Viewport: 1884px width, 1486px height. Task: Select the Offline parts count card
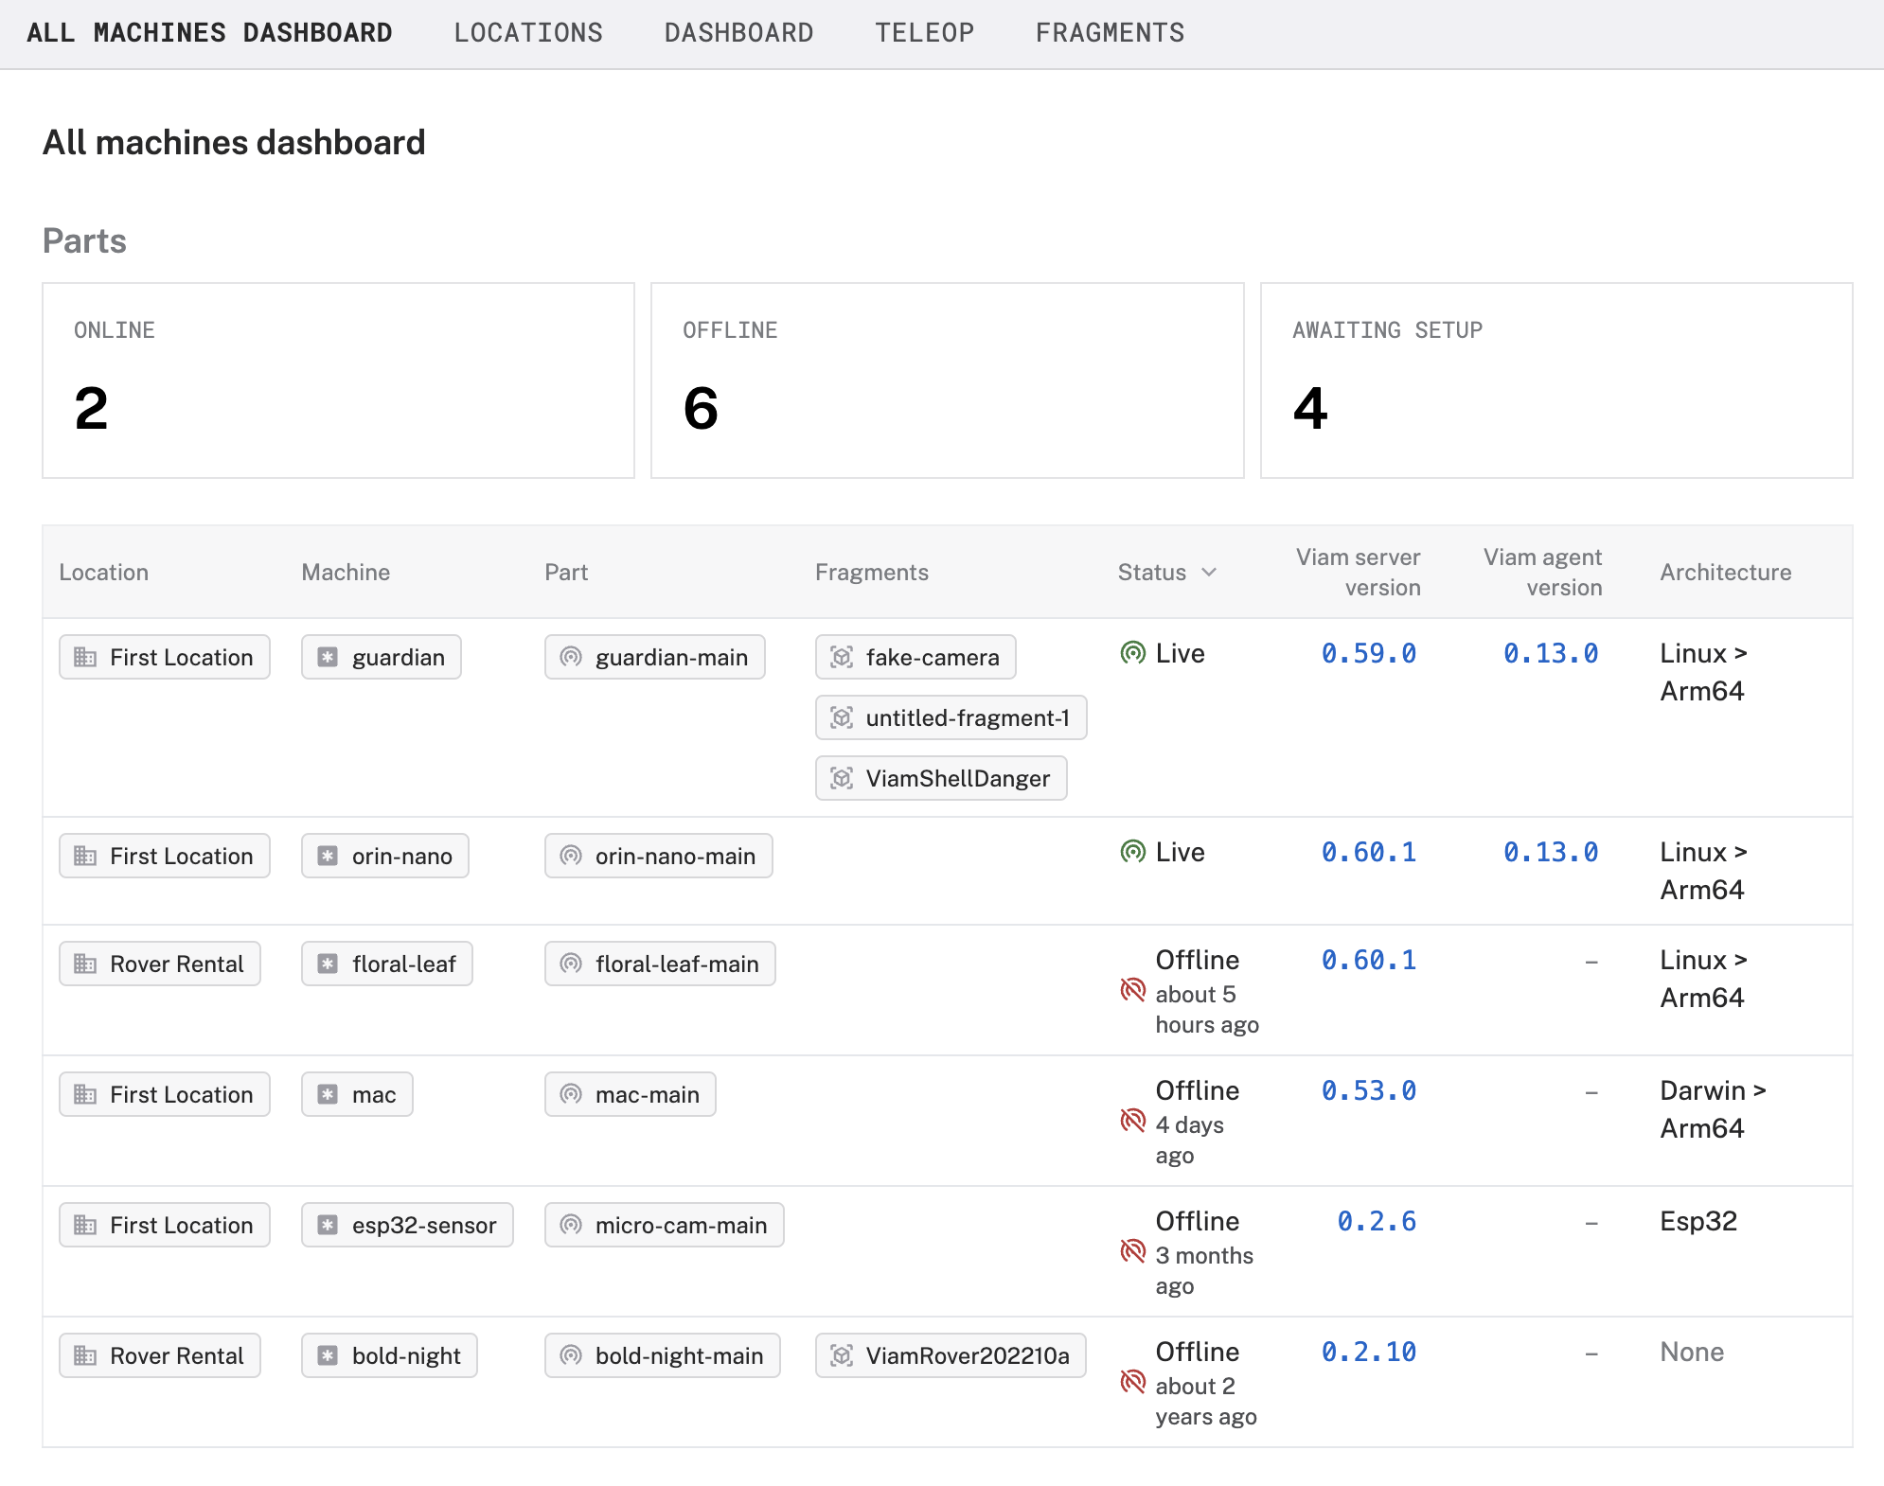(947, 380)
